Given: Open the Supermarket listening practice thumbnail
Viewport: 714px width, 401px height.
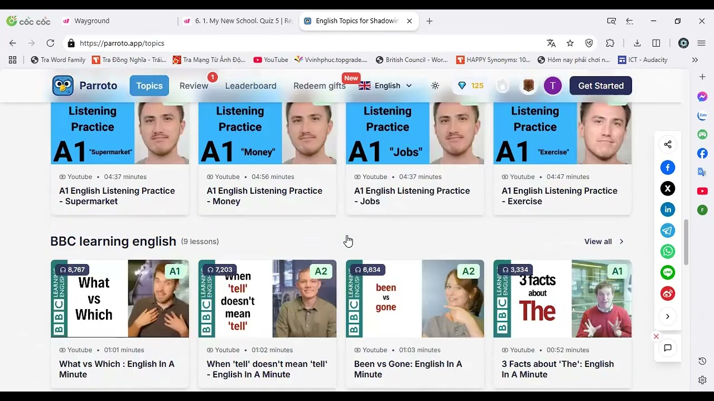Looking at the screenshot, I should (120, 134).
